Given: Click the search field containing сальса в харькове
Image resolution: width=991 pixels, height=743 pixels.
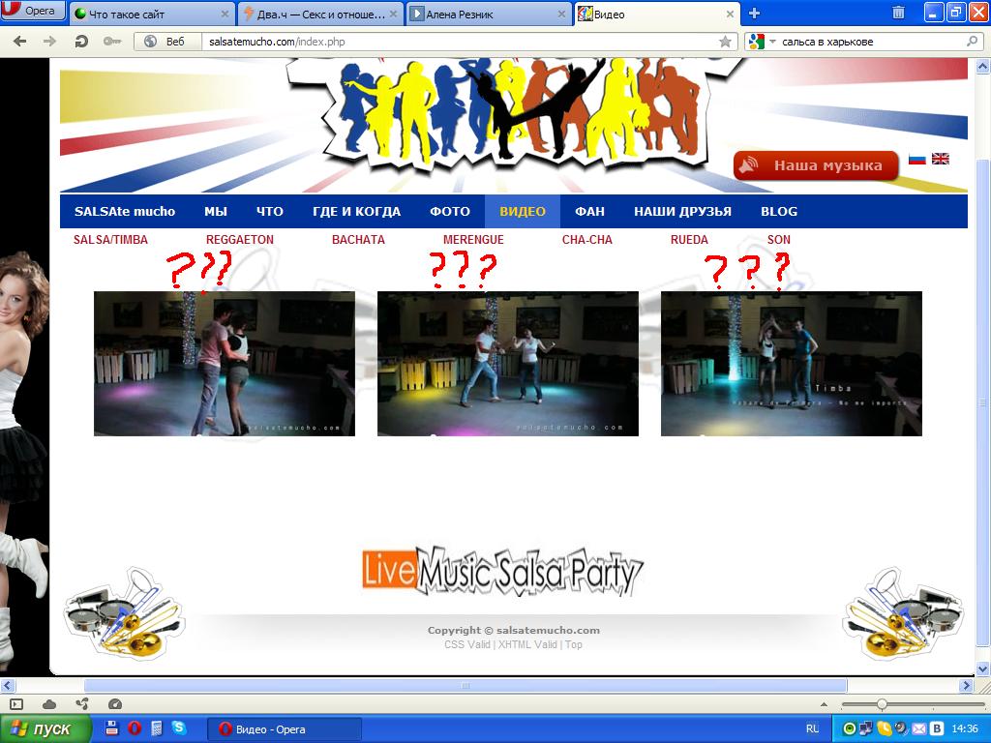Looking at the screenshot, I should (x=872, y=42).
